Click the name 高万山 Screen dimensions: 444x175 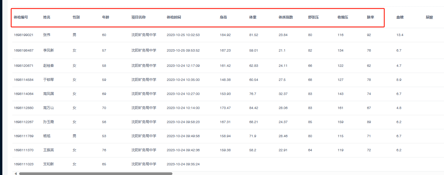[x=49, y=108]
